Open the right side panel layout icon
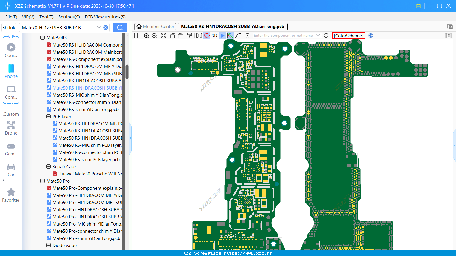The image size is (456, 256). (x=448, y=36)
